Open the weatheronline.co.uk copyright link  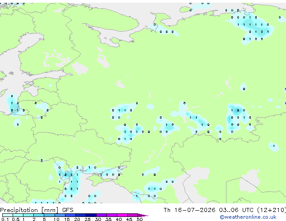[x=248, y=217]
